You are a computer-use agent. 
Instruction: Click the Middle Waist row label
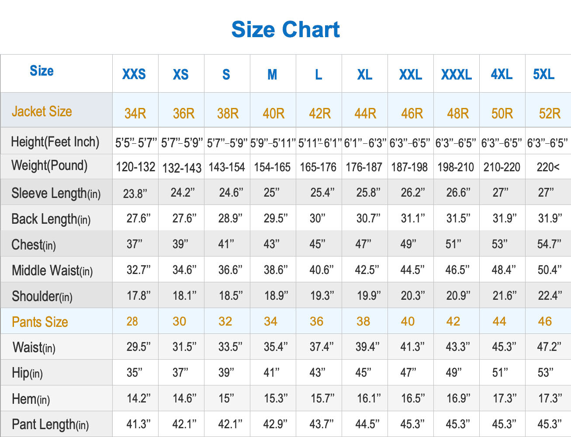(x=52, y=271)
